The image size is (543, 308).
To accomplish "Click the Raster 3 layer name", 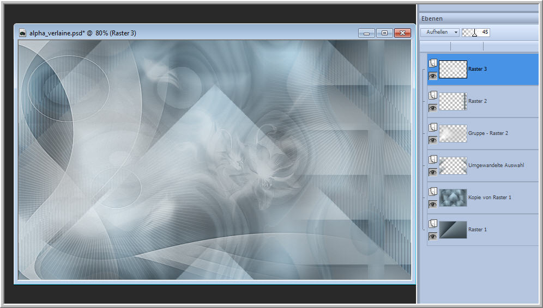I will pos(478,69).
